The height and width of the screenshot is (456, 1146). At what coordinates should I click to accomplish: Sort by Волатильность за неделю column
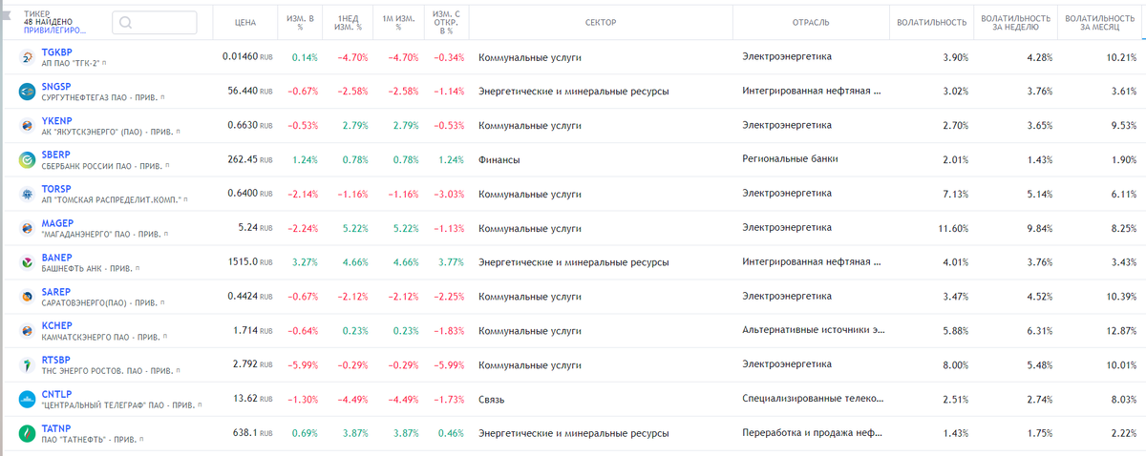point(1015,22)
